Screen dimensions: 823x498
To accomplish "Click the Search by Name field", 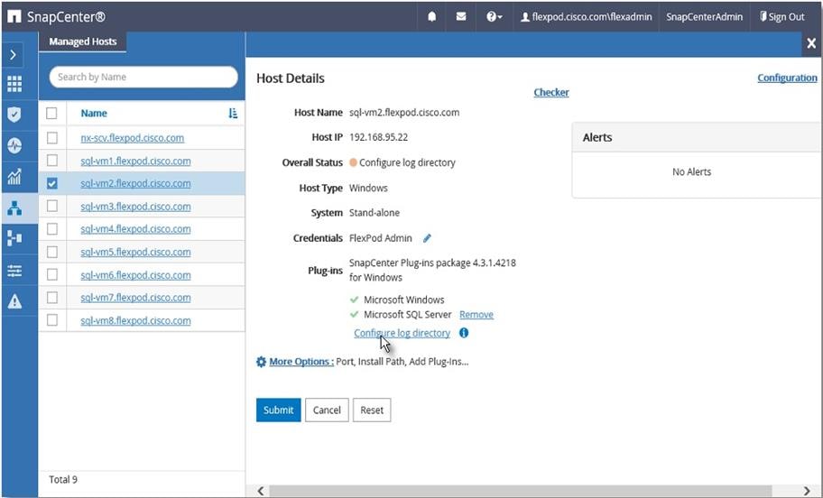I will coord(143,78).
